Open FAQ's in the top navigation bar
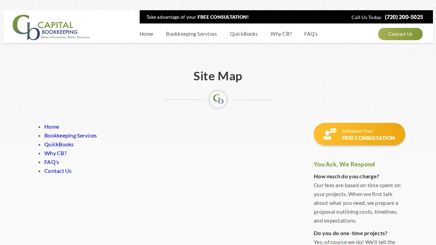Screen dimensions: 436x245 tap(311, 34)
